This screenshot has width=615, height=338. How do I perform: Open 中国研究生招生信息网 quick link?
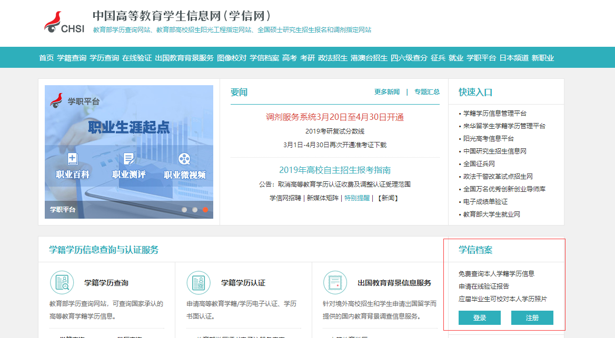pyautogui.click(x=494, y=151)
